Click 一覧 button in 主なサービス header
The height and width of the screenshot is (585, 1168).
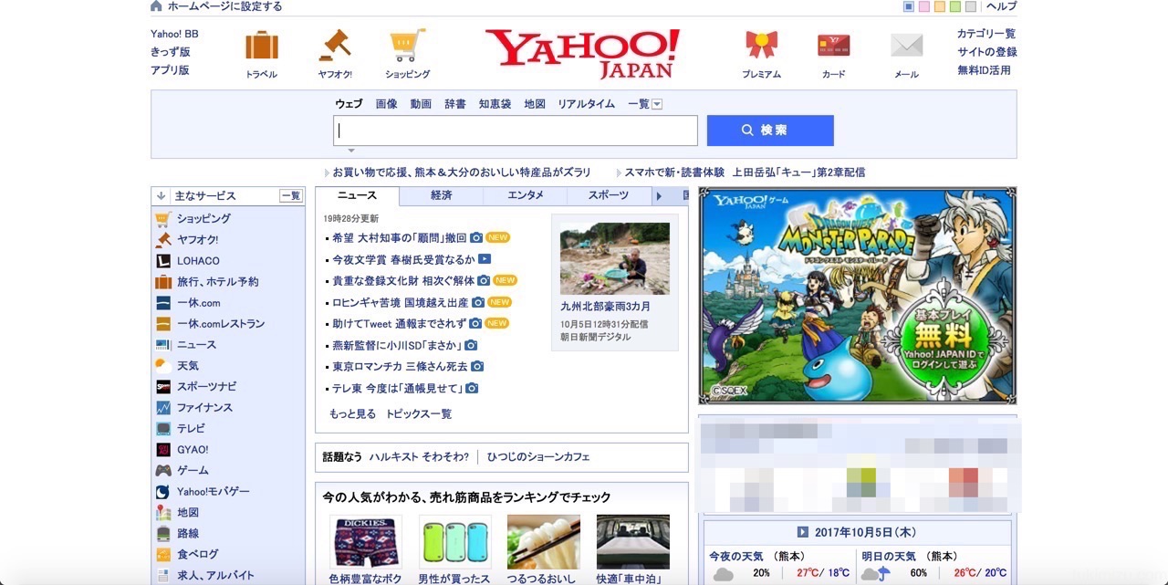[x=290, y=195]
